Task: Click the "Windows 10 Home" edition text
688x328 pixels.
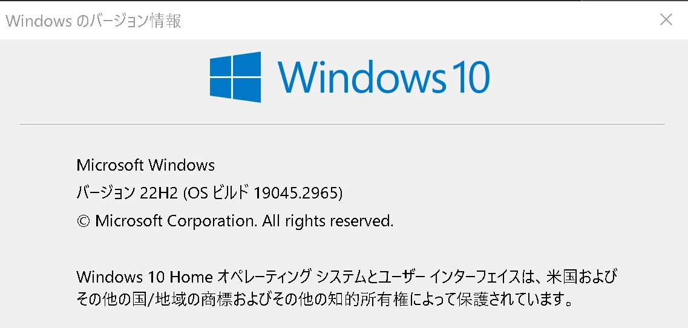Action: (145, 277)
